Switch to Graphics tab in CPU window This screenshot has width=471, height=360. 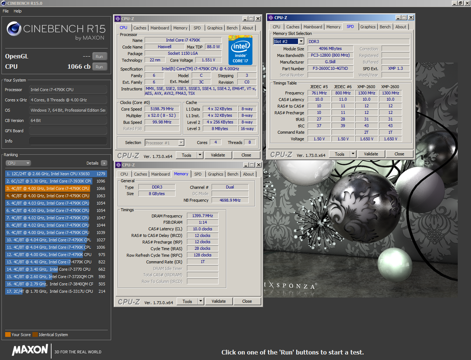(215, 28)
